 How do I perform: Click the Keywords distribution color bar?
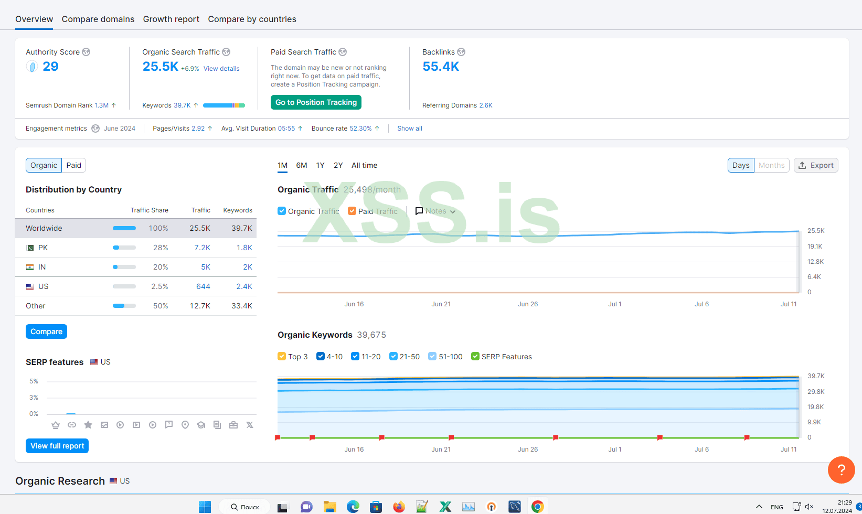tap(224, 105)
